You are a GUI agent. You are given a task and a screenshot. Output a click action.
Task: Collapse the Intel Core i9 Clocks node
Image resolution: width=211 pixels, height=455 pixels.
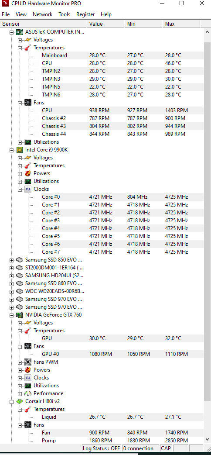20,190
